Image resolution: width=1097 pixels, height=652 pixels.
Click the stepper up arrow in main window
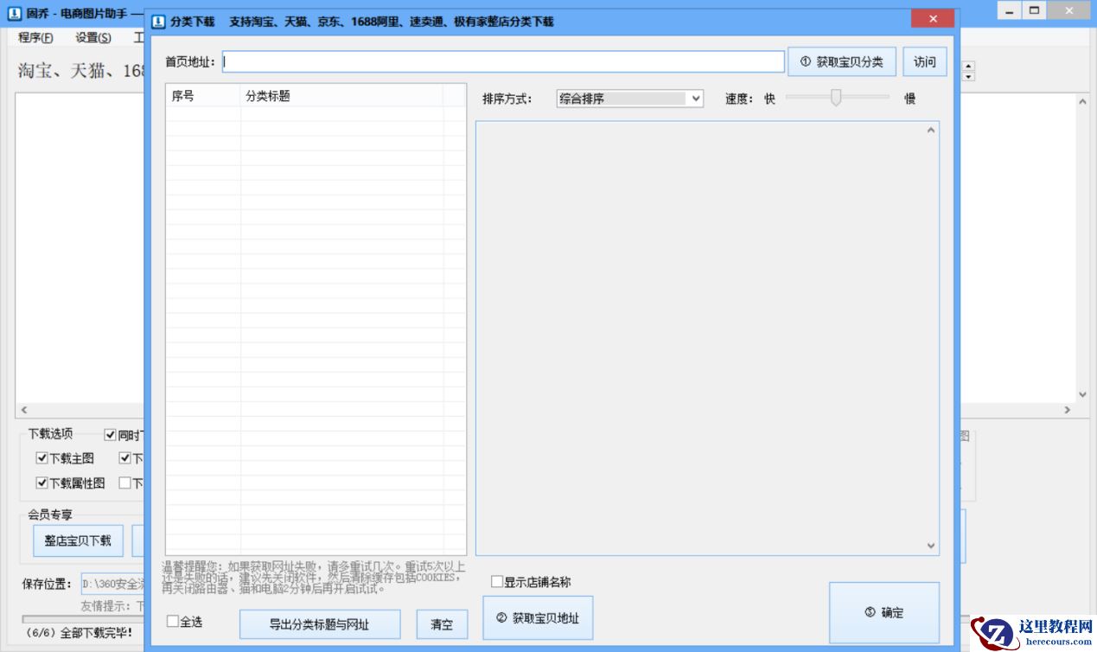pyautogui.click(x=968, y=66)
